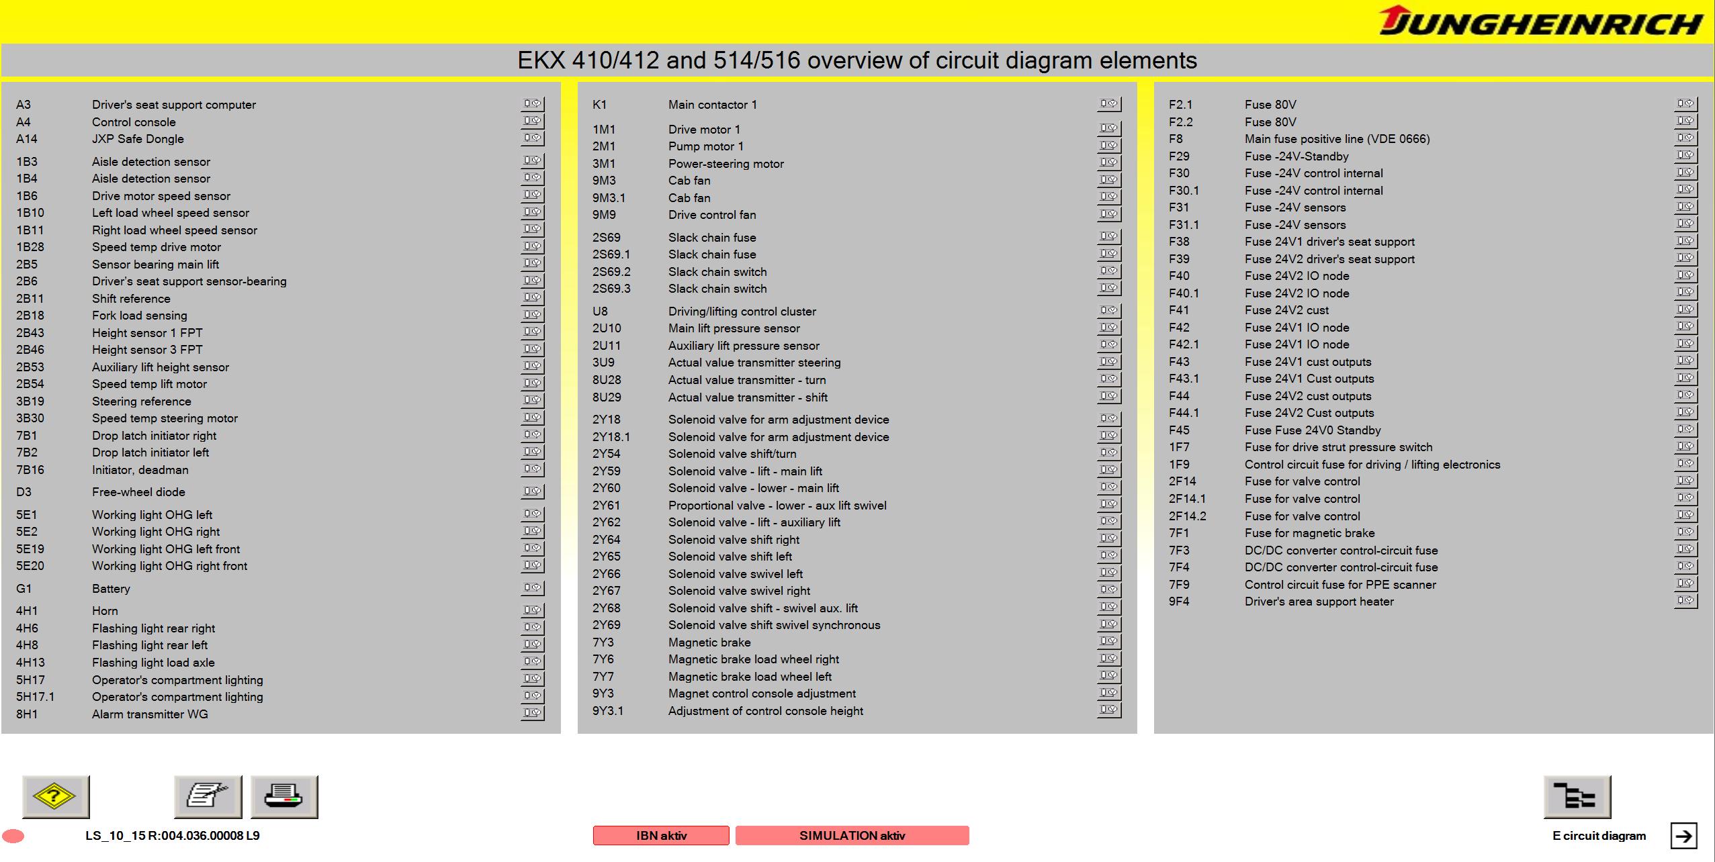
Task: Open details icon for 1B6 Drive motor speed sensor
Action: [x=533, y=195]
